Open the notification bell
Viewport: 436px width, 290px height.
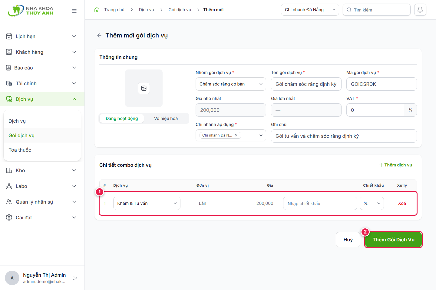pyautogui.click(x=420, y=10)
